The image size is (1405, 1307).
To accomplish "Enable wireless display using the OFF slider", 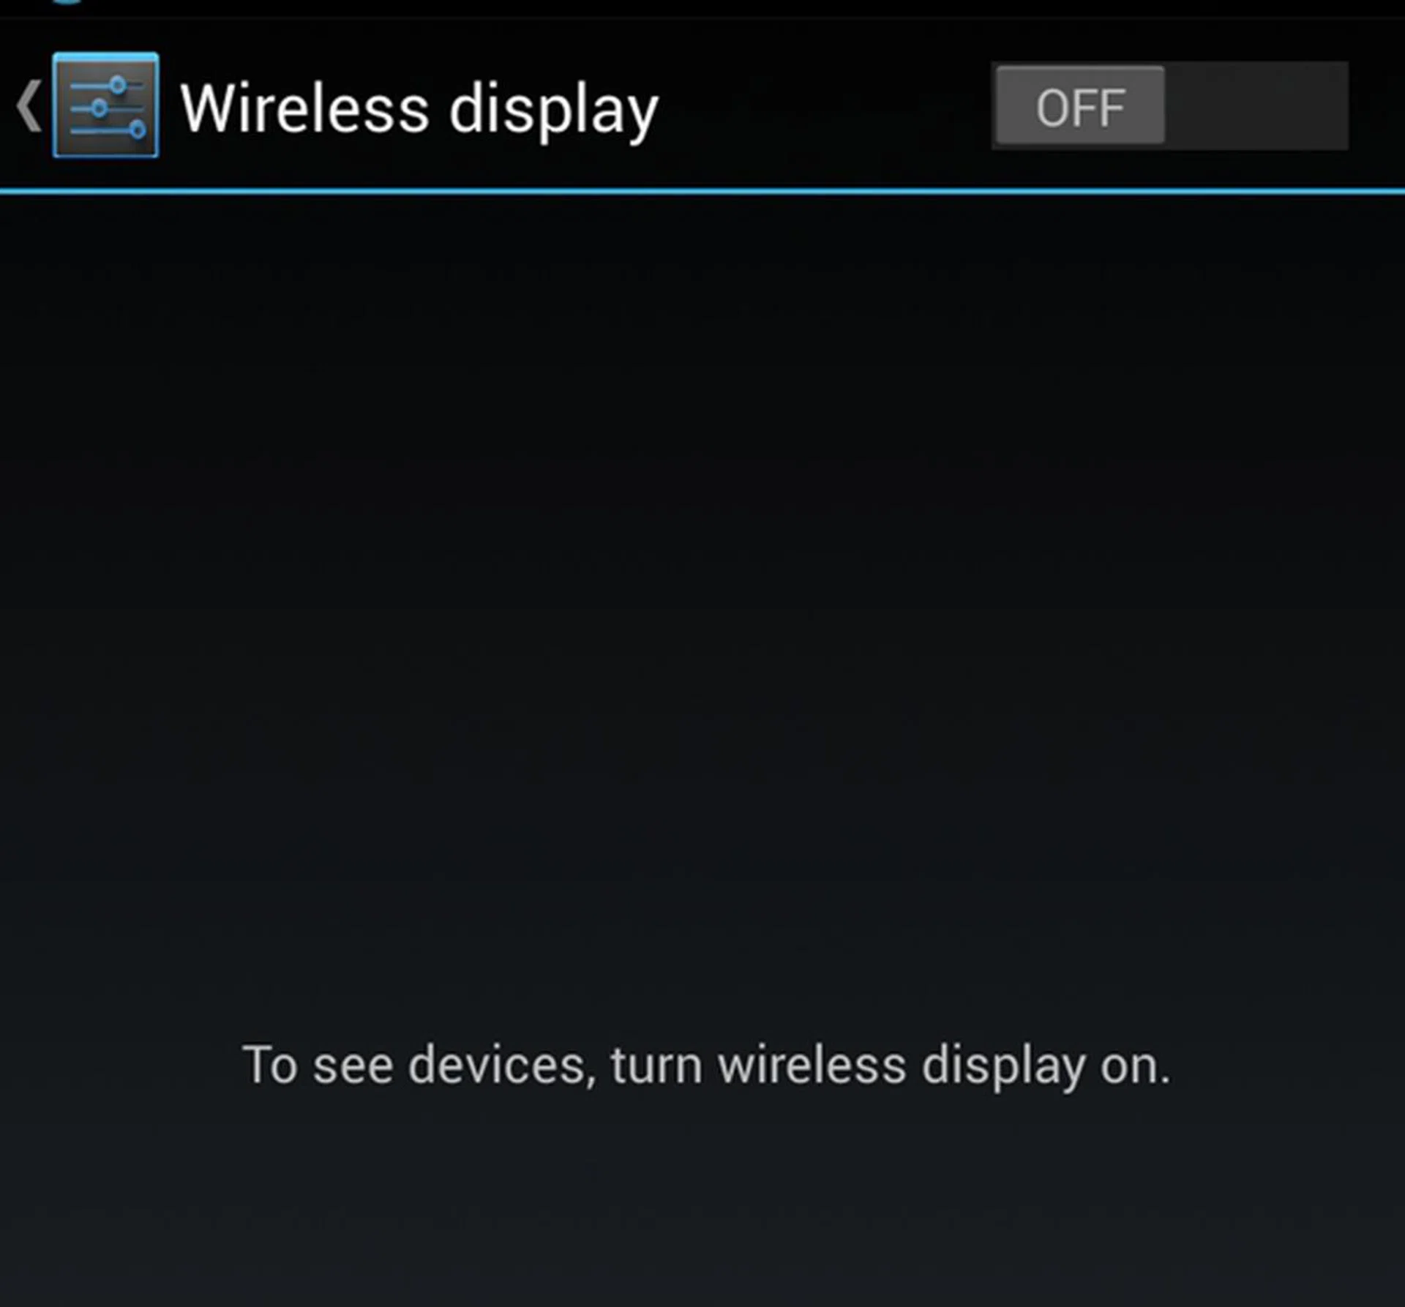I will (1169, 106).
